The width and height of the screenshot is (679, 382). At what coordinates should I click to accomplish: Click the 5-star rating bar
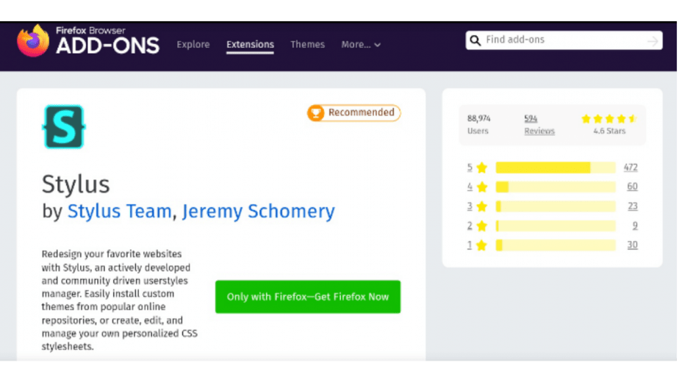pyautogui.click(x=556, y=167)
